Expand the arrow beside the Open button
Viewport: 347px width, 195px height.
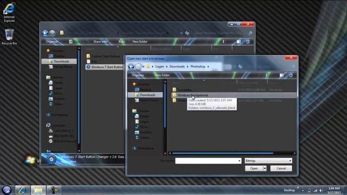(265, 168)
